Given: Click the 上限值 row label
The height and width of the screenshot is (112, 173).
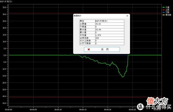Looking at the screenshot, I should point(83,24).
